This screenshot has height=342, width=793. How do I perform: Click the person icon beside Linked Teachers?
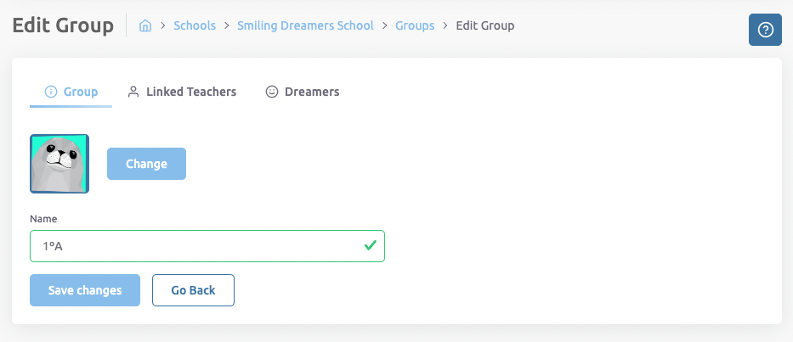133,92
